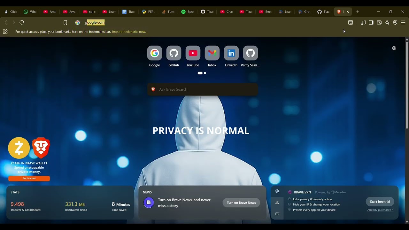Click the Get Started Zcash button
This screenshot has height=230, width=409.
tap(29, 178)
